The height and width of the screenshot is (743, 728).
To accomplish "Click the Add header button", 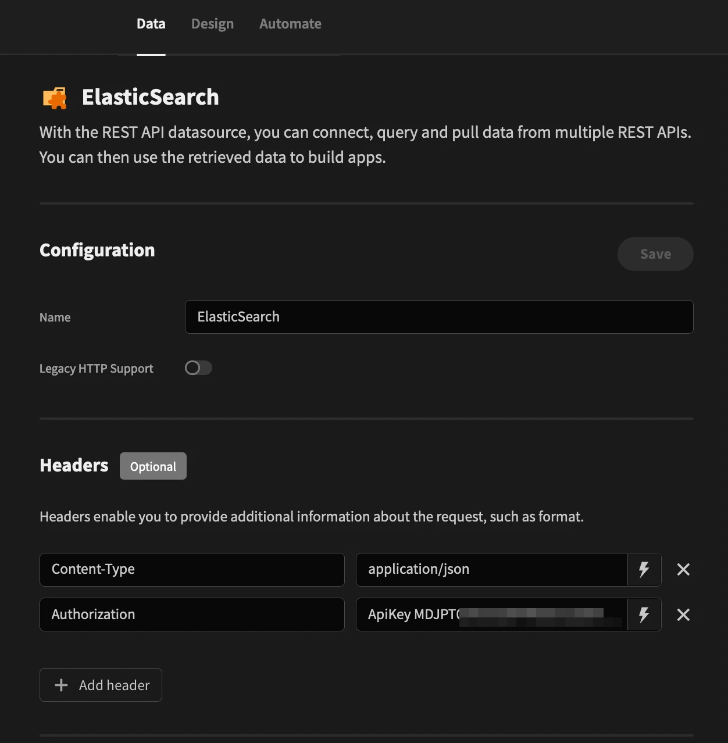I will pos(101,685).
